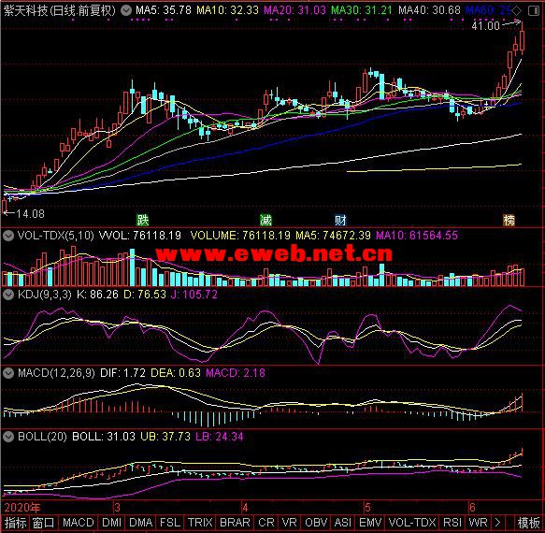545x533 pixels.
Task: Show more indicator tabs with right arrow
Action: [497, 523]
